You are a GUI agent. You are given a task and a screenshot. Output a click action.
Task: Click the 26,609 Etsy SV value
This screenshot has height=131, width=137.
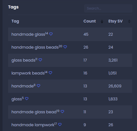tap(115, 86)
